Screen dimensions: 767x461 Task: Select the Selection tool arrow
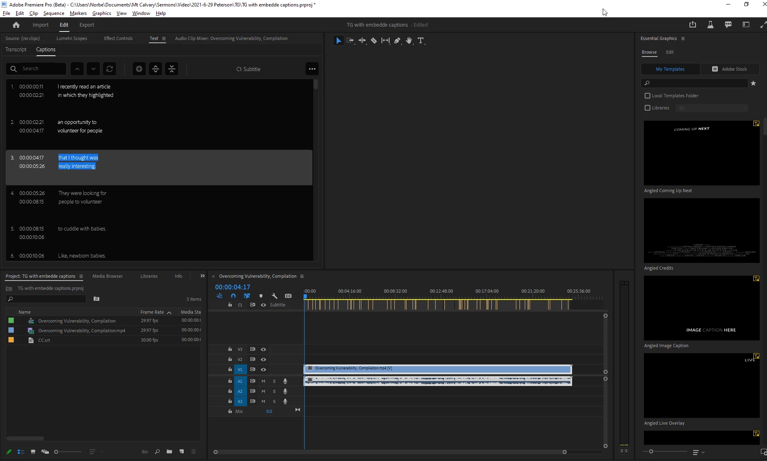point(338,40)
